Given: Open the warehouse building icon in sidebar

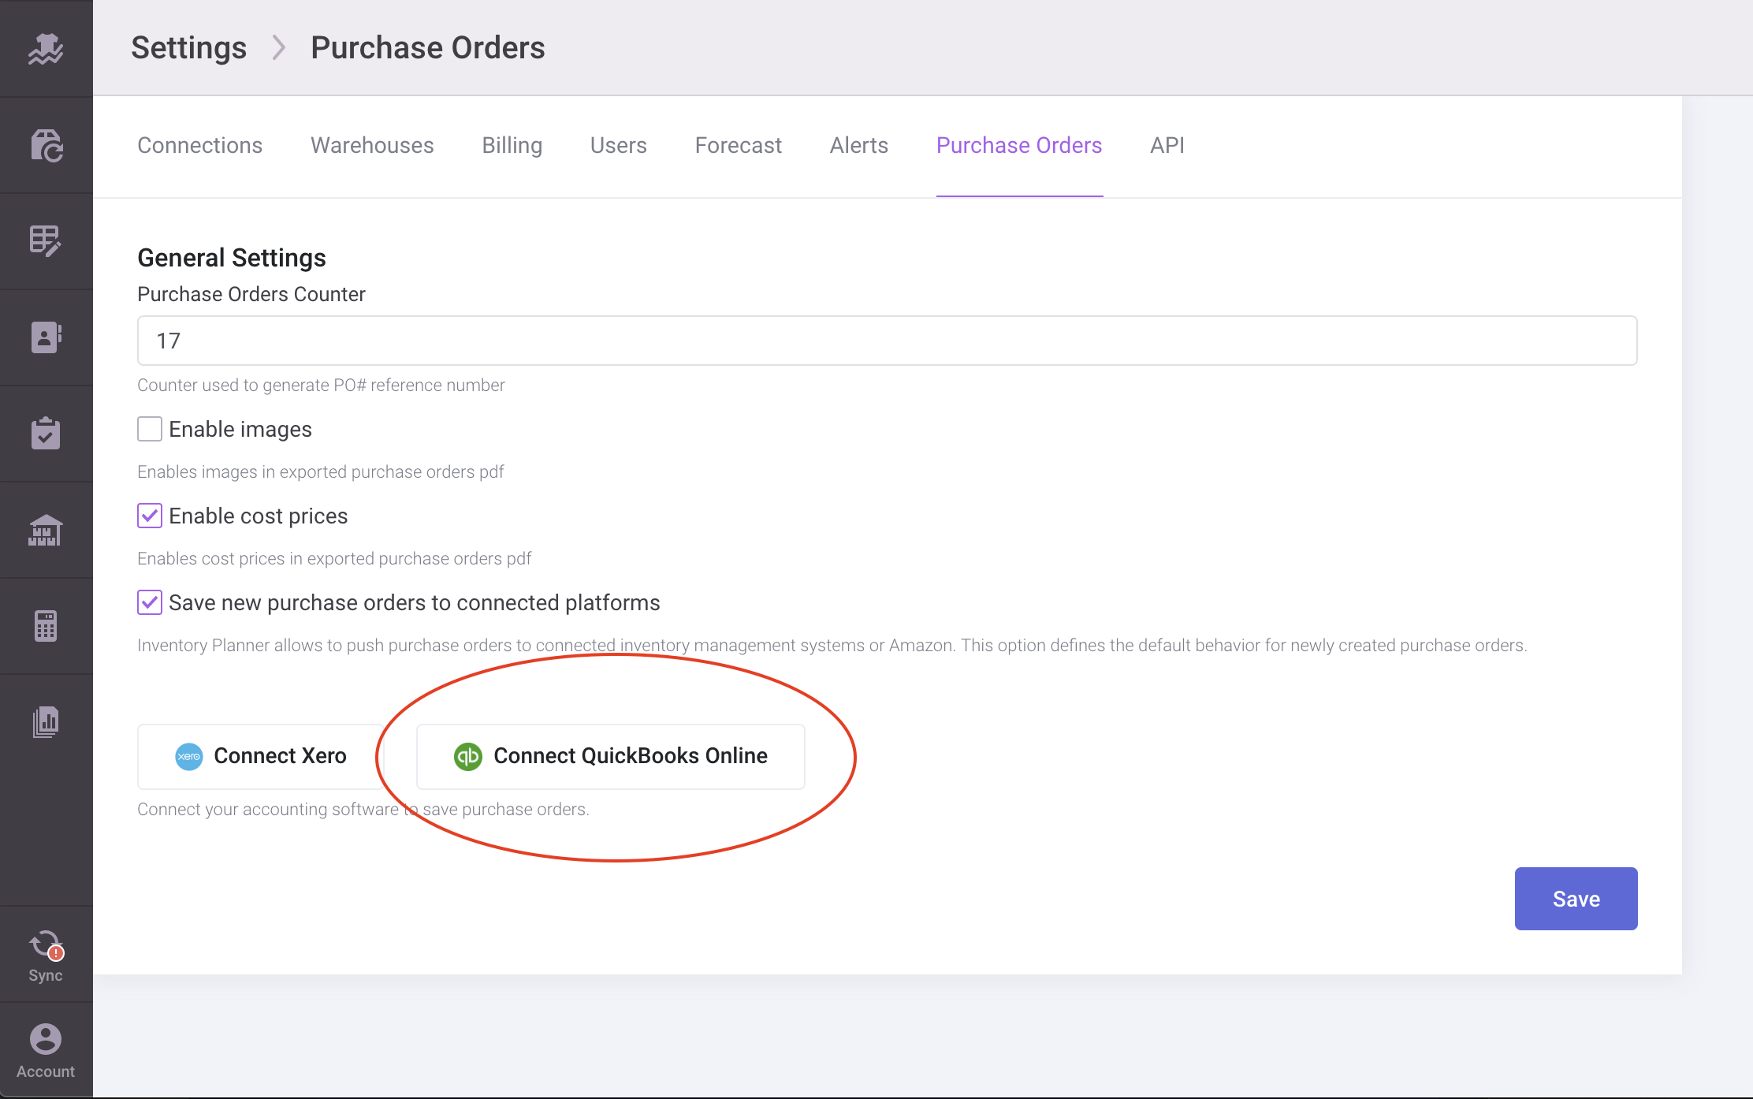Looking at the screenshot, I should (46, 530).
